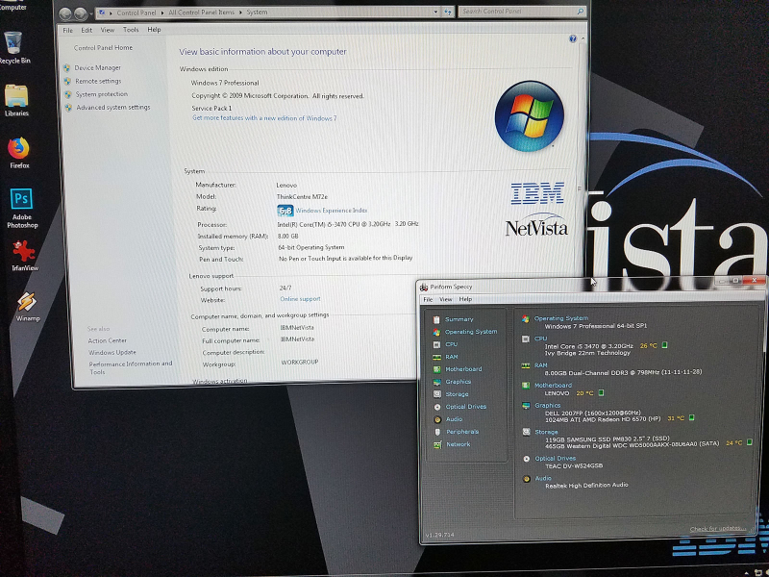The width and height of the screenshot is (769, 577).
Task: Open Device Manager from the left pane
Action: pyautogui.click(x=98, y=67)
